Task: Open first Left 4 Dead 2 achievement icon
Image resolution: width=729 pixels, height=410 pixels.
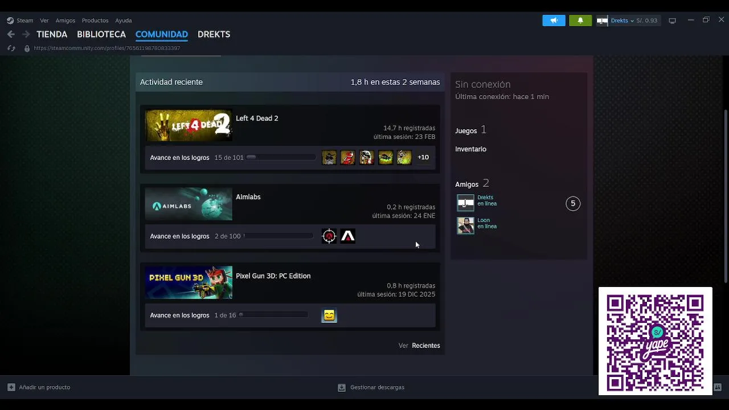Action: (x=329, y=158)
